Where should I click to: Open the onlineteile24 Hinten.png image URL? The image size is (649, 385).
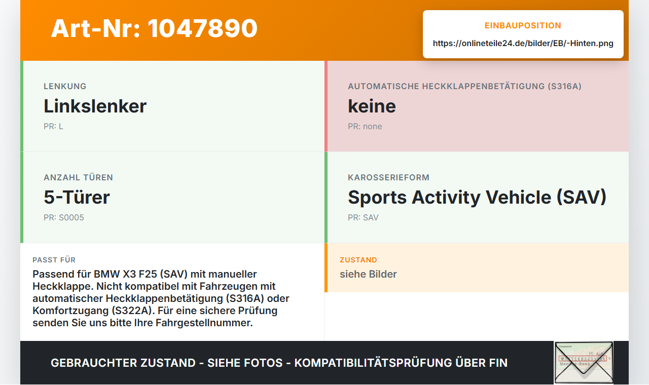pyautogui.click(x=523, y=44)
